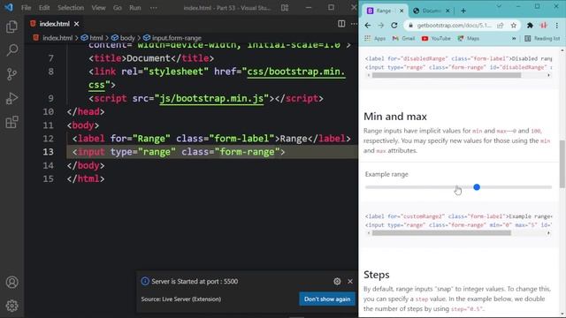
Task: Open the Go menu
Action: pyautogui.click(x=118, y=8)
